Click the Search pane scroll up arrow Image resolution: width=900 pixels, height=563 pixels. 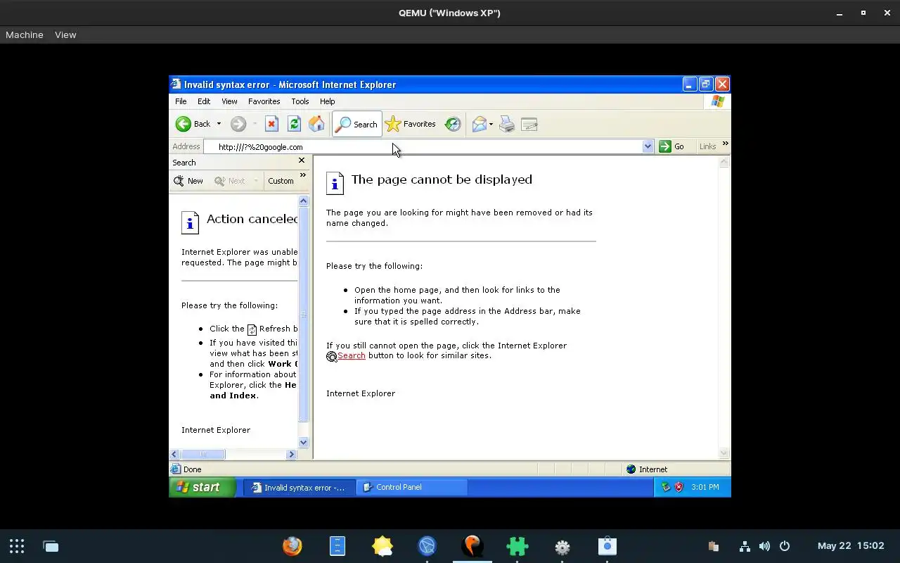(x=304, y=201)
